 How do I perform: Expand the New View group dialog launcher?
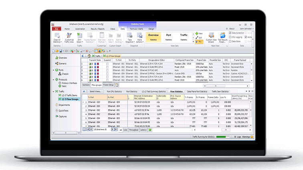[x=227, y=46]
